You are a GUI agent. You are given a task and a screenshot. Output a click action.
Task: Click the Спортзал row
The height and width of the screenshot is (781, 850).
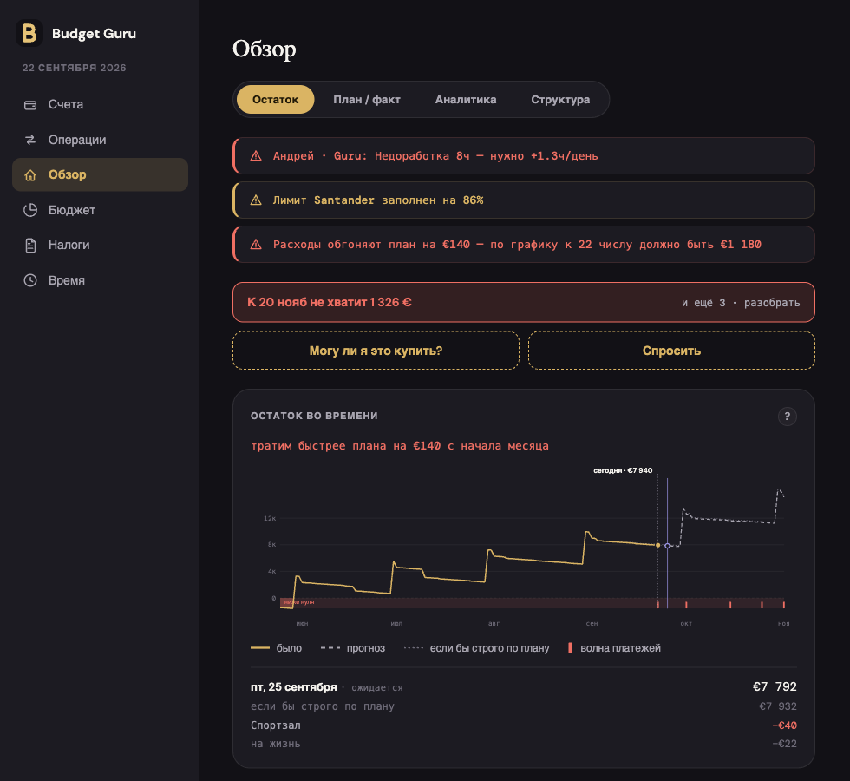point(524,725)
